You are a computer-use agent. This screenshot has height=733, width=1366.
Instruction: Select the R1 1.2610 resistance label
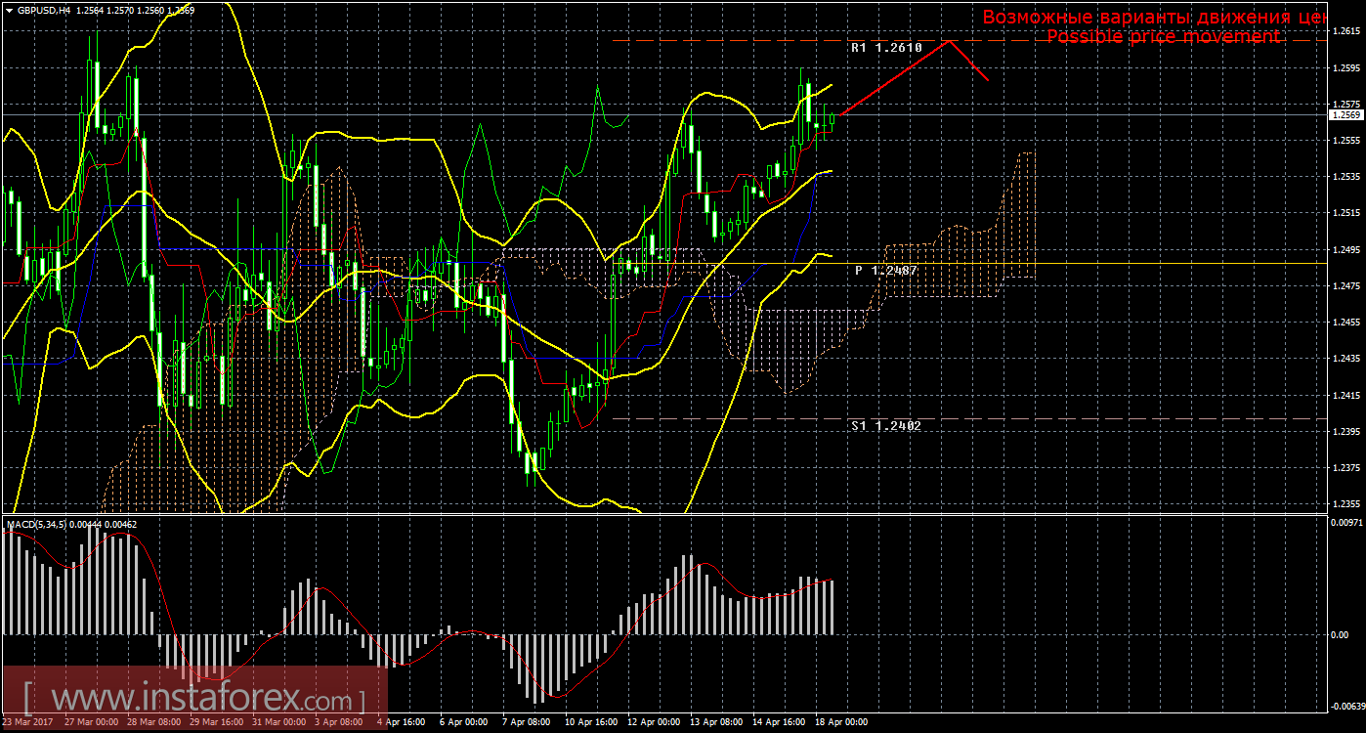(x=886, y=47)
